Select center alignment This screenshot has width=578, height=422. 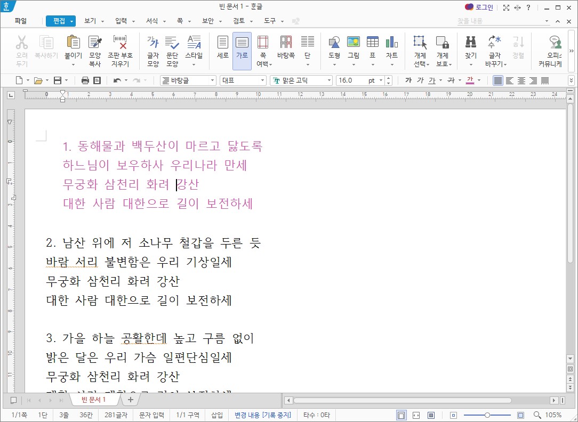(521, 80)
